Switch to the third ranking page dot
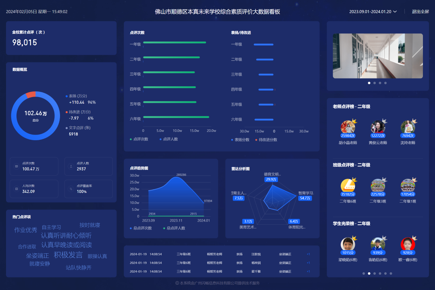Viewport: 435px width, 290px height. pyautogui.click(x=374, y=273)
